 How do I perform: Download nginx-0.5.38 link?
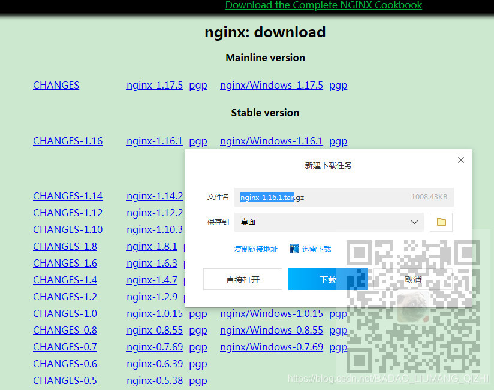point(155,380)
